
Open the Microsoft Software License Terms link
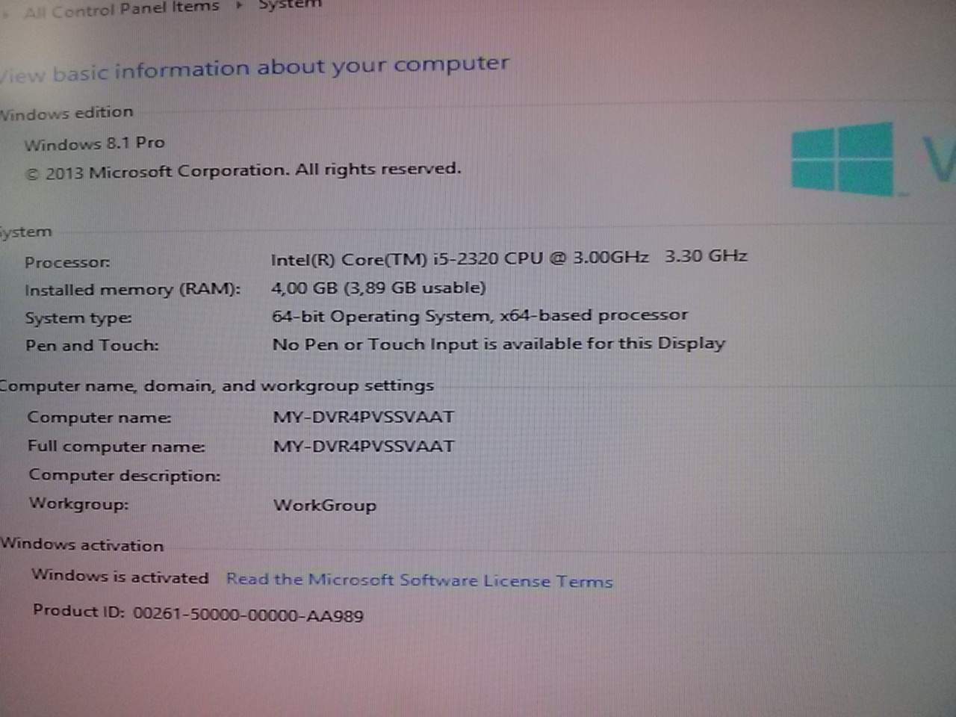pos(420,580)
